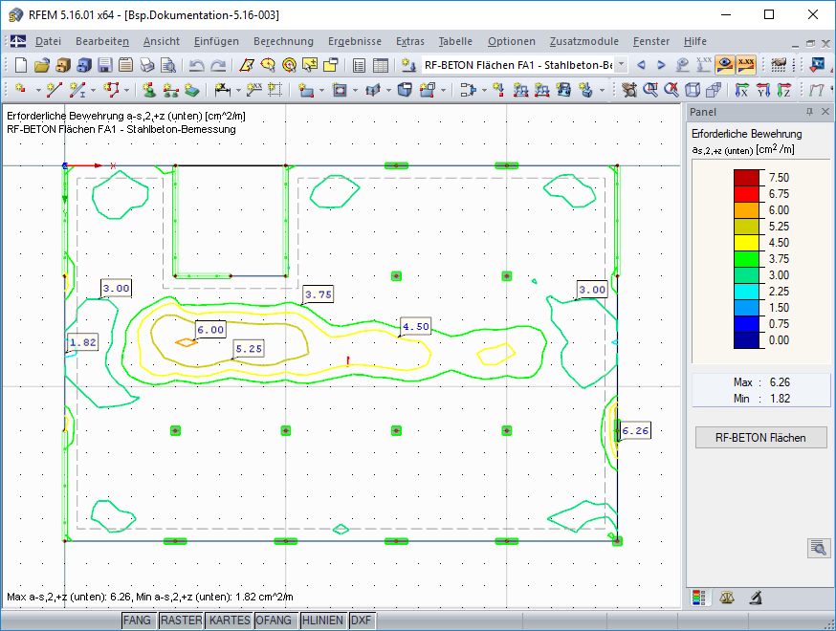Image resolution: width=836 pixels, height=631 pixels.
Task: View in Y direction
Action: click(763, 90)
